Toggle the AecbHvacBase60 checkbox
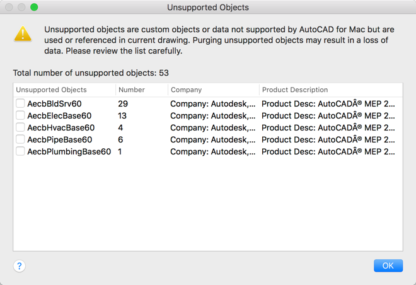The height and width of the screenshot is (285, 416). click(21, 127)
